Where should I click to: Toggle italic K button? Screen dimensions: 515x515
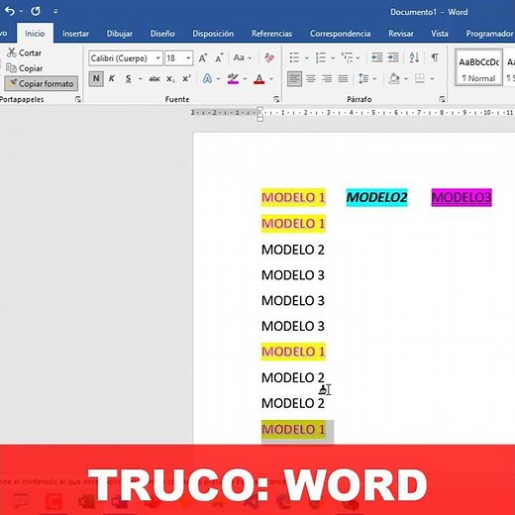pyautogui.click(x=112, y=78)
